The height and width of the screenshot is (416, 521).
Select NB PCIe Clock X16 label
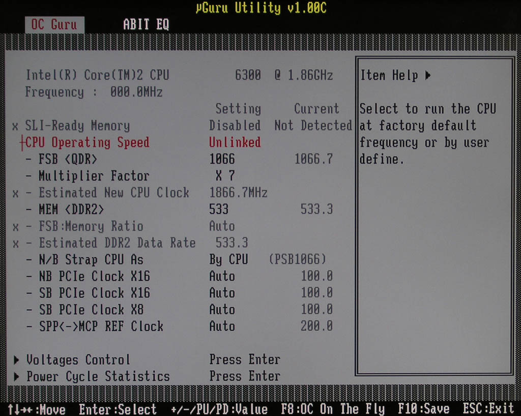coord(94,276)
